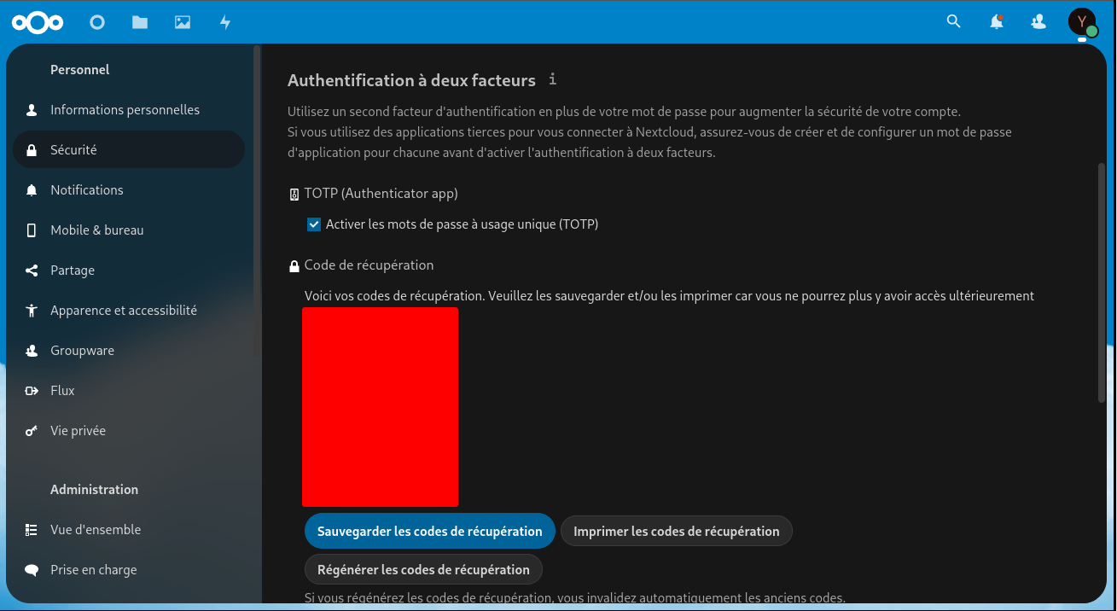Open the user avatar menu
This screenshot has height=611, width=1117.
(x=1082, y=22)
